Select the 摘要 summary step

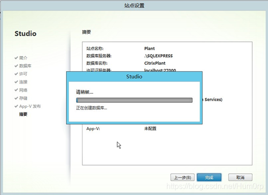(x=23, y=114)
